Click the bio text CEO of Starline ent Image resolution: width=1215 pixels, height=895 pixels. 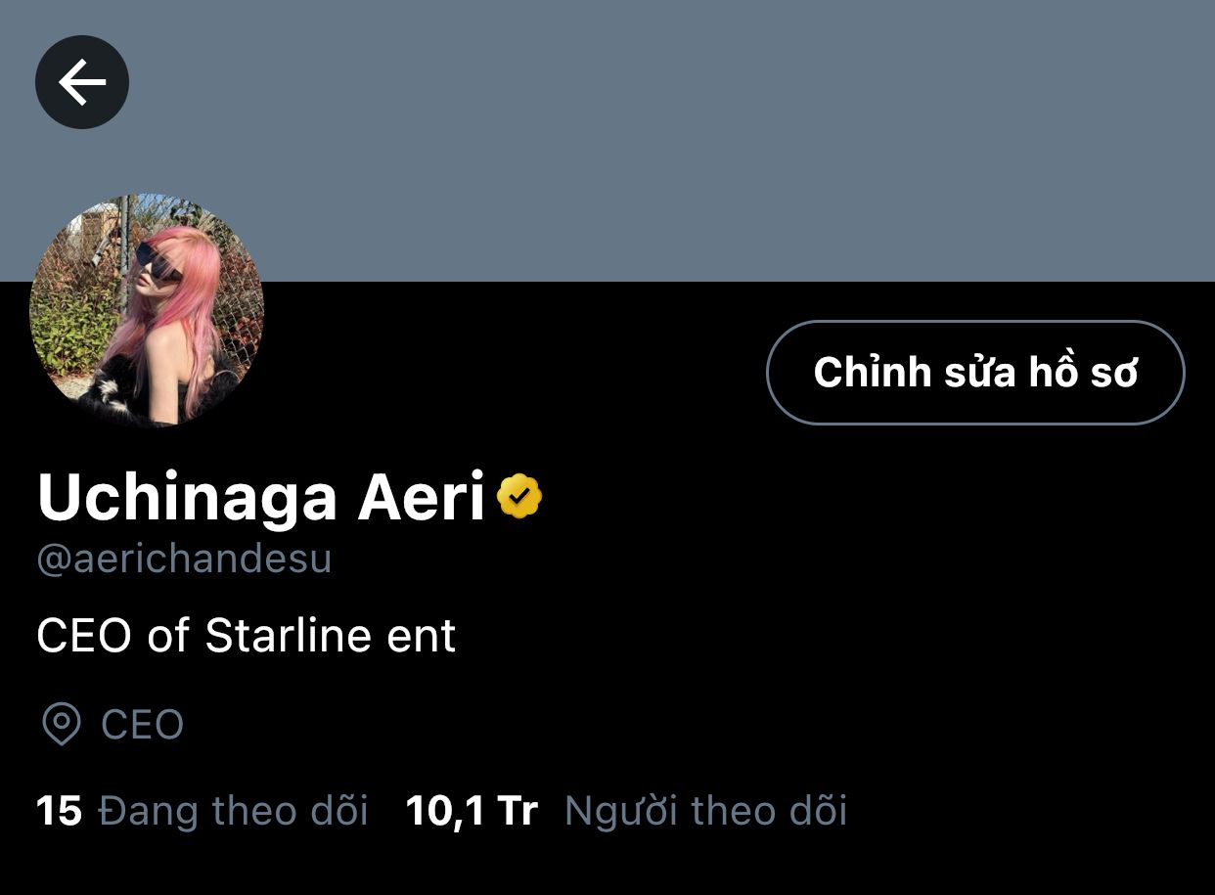(x=247, y=636)
